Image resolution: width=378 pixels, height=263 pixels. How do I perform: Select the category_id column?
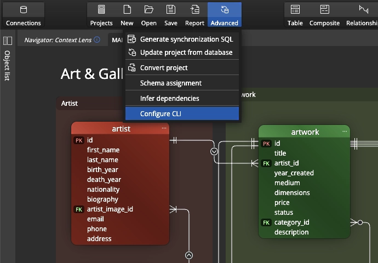[x=291, y=222]
